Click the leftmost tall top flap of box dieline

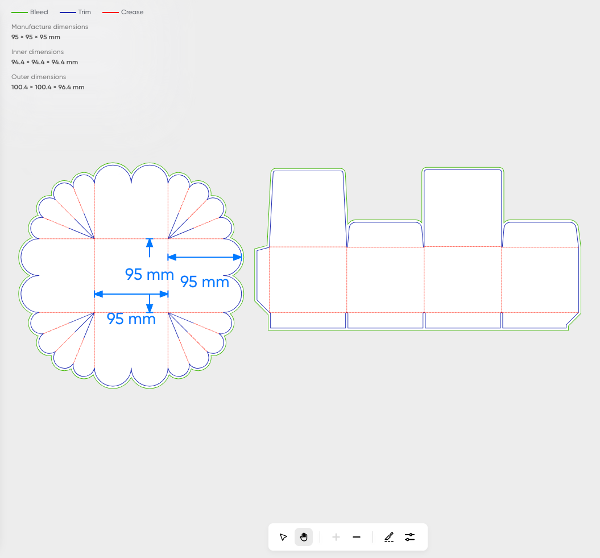coord(308,208)
